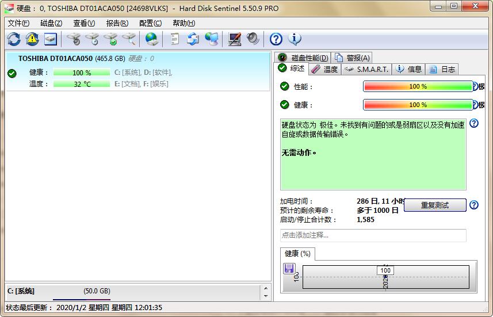Click the floppy disk icon on the health chart

click(289, 269)
